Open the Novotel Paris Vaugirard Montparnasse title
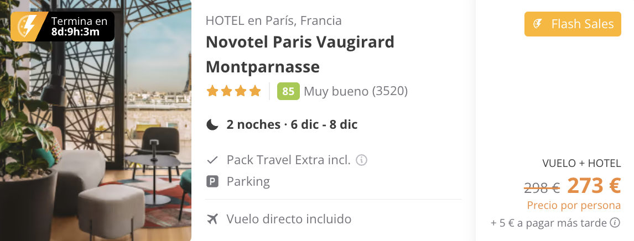The width and height of the screenshot is (634, 241). [301, 54]
